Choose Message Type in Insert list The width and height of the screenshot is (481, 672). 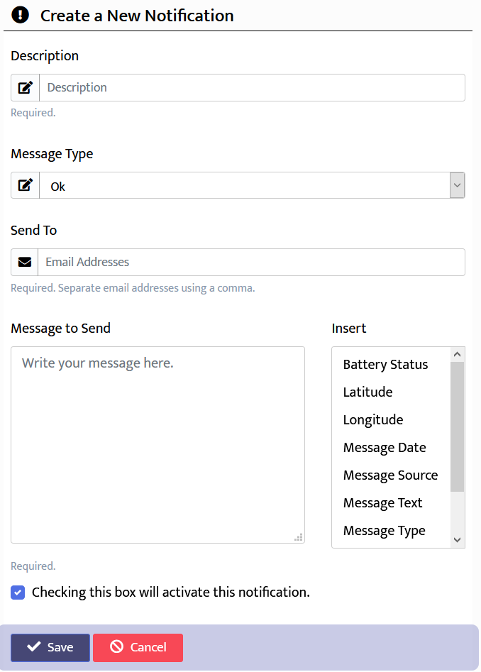(x=384, y=531)
